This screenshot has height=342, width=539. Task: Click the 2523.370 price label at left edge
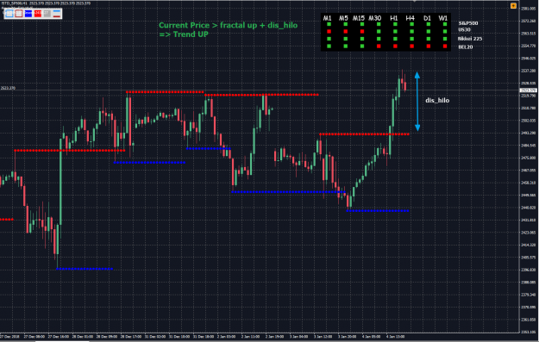click(x=8, y=88)
